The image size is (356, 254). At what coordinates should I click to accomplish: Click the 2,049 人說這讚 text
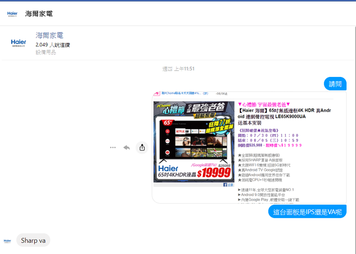53,45
